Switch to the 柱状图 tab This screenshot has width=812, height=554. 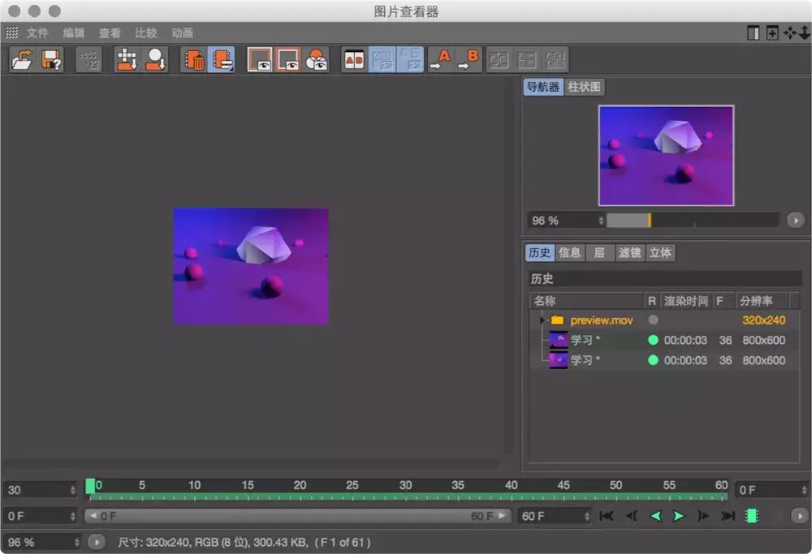coord(586,87)
